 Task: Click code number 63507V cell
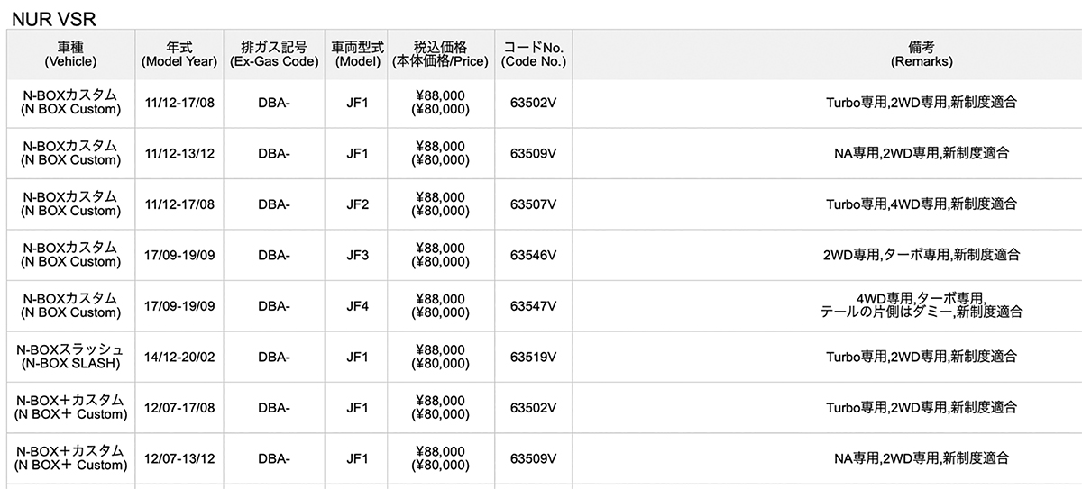[x=533, y=204]
